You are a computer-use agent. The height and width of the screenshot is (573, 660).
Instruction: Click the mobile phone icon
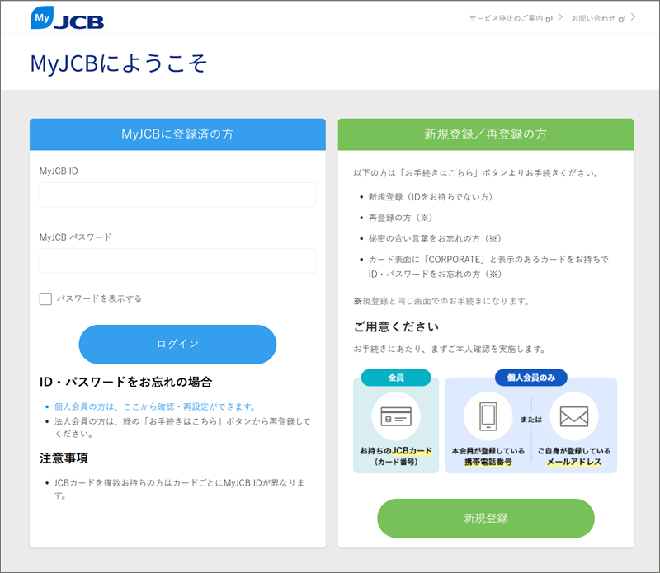point(488,416)
